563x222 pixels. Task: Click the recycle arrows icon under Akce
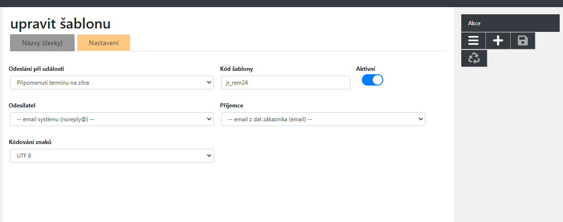(474, 58)
